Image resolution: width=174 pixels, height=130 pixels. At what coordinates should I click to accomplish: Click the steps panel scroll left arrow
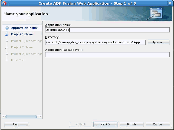pyautogui.click(x=4, y=116)
